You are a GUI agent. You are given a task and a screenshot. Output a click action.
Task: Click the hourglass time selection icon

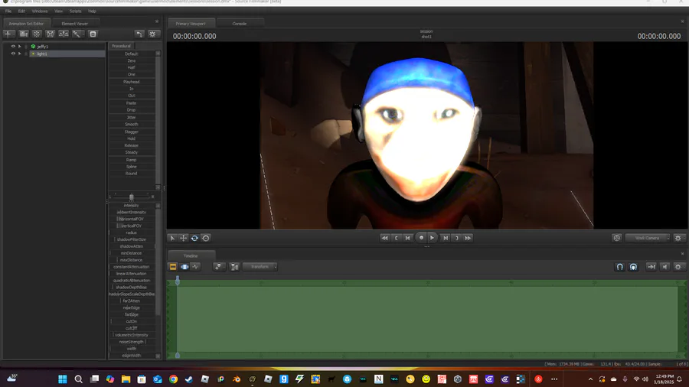pos(234,267)
